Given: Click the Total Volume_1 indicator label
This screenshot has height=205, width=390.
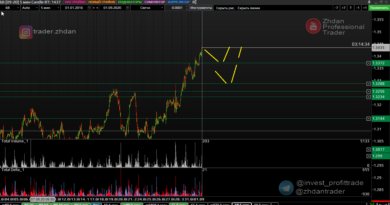Looking at the screenshot, I should pos(15,141).
